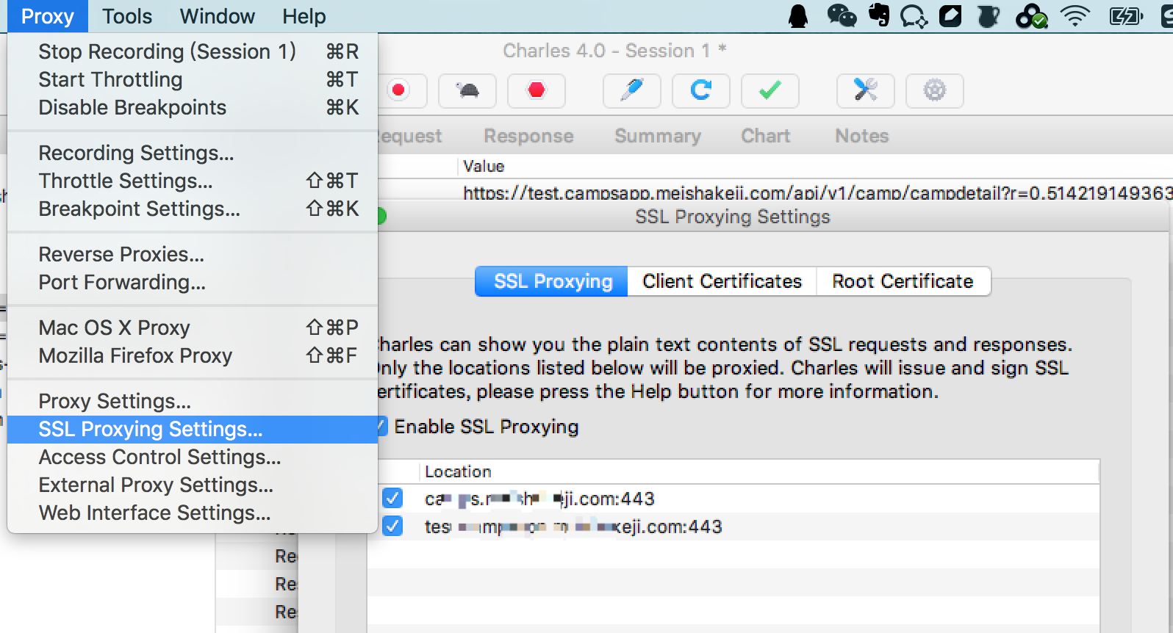Click the red hexagon breakpoints icon

click(x=537, y=91)
